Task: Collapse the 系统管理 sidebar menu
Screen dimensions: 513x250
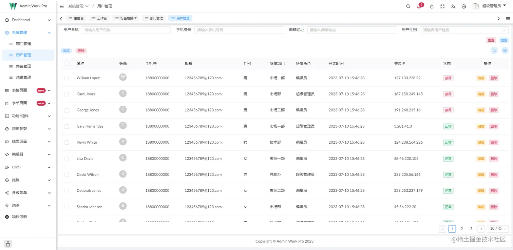Action: pyautogui.click(x=28, y=33)
